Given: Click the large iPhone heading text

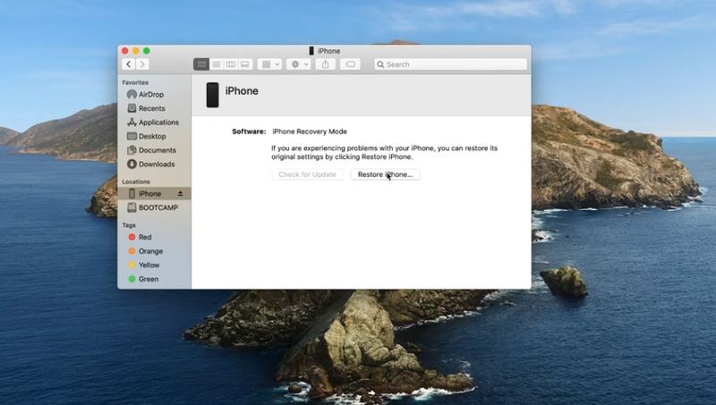Looking at the screenshot, I should coord(242,91).
